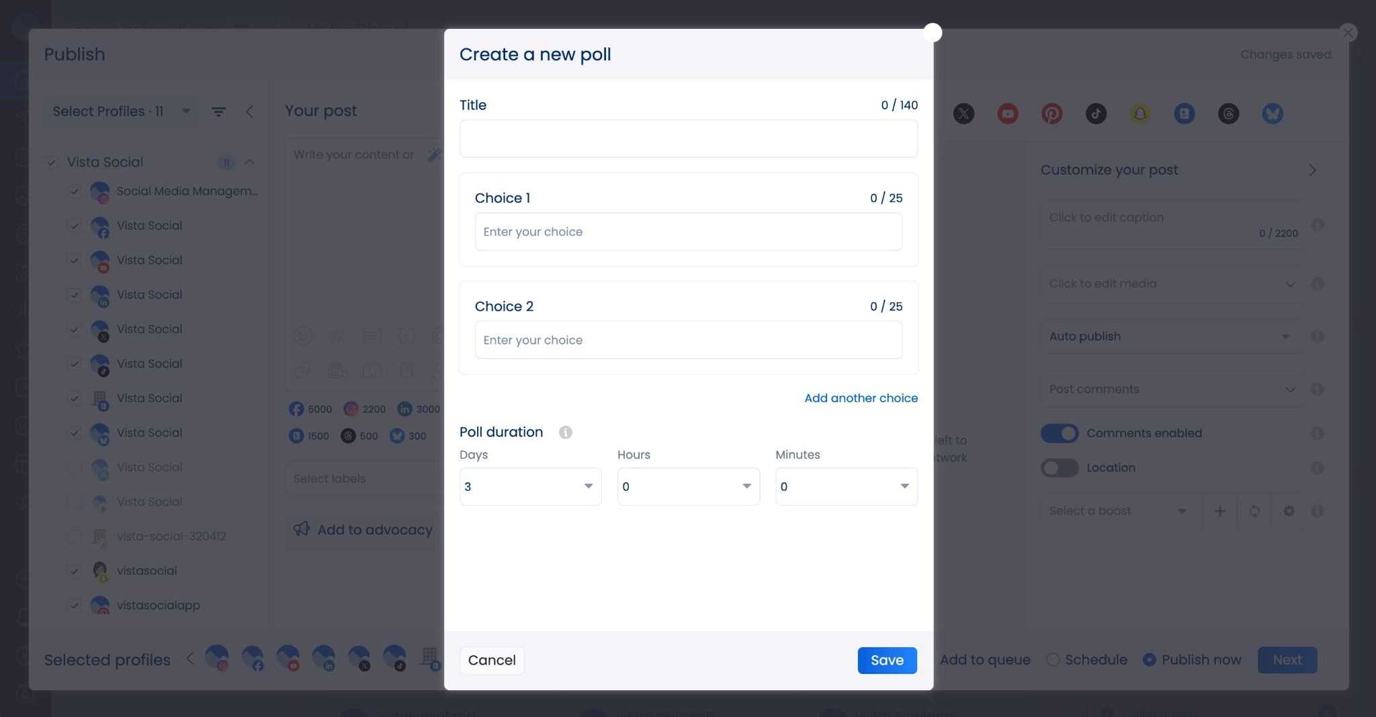Click the poll Title input field
This screenshot has width=1376, height=717.
click(688, 139)
